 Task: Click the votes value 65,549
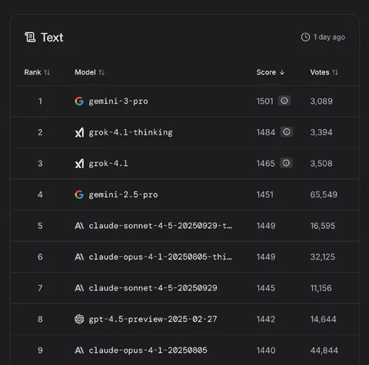(x=324, y=194)
